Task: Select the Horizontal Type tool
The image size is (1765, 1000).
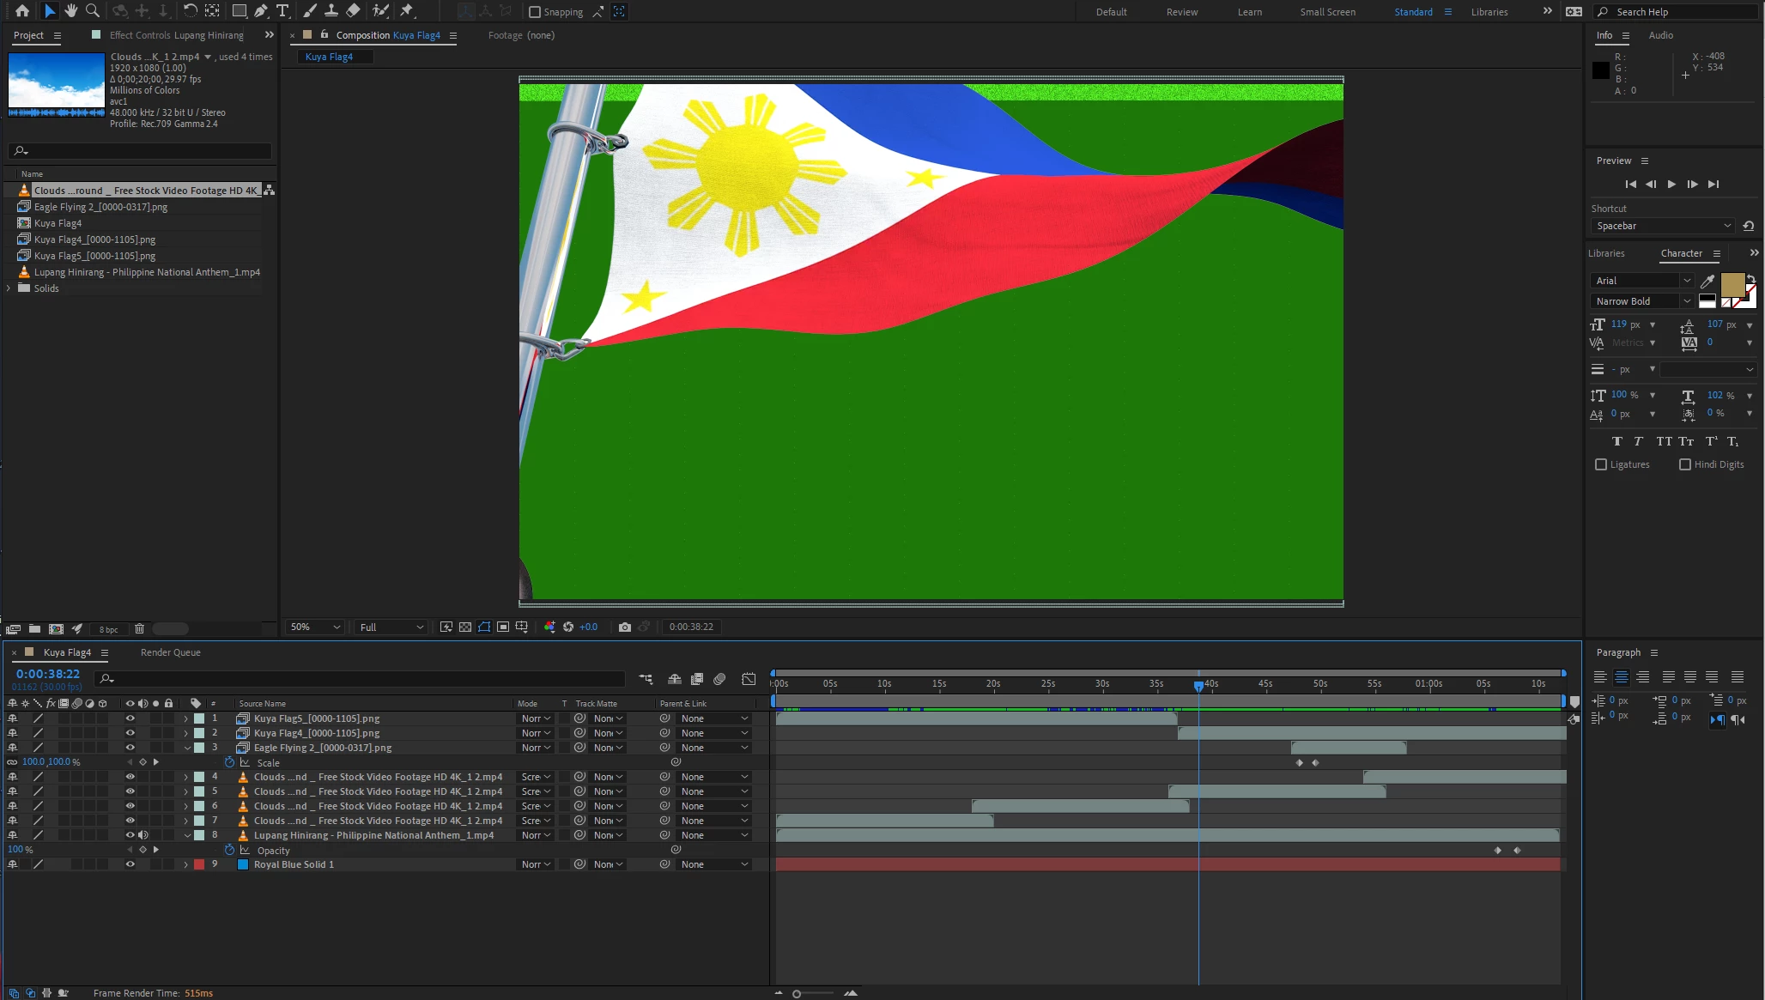Action: click(x=282, y=11)
